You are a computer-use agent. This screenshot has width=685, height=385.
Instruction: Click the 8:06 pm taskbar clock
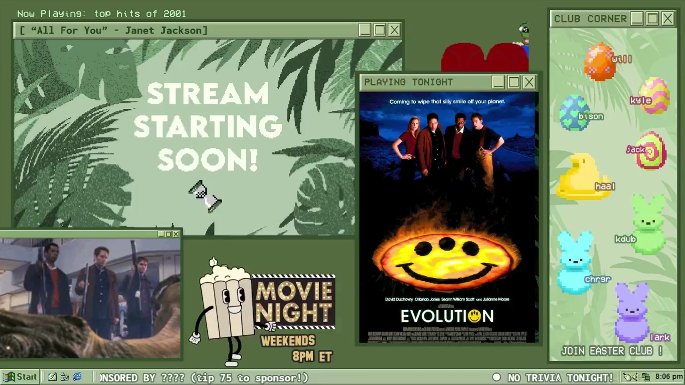[669, 377]
